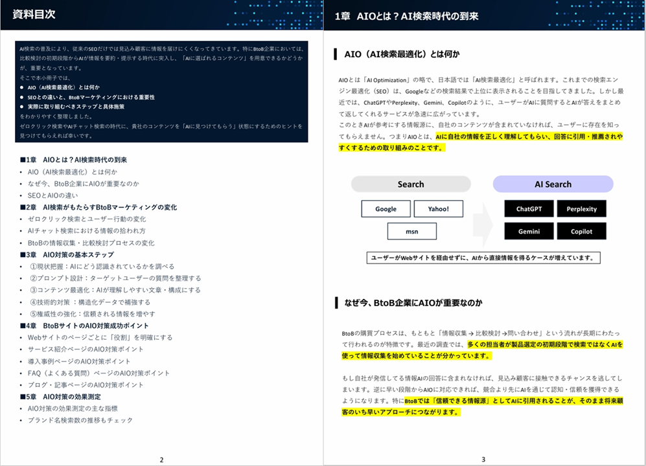Click the boxed caption below the AI Search diagram
The width and height of the screenshot is (646, 466).
pyautogui.click(x=484, y=258)
